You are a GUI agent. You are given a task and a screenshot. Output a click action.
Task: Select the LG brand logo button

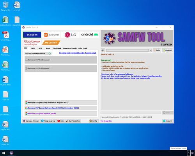(70, 35)
